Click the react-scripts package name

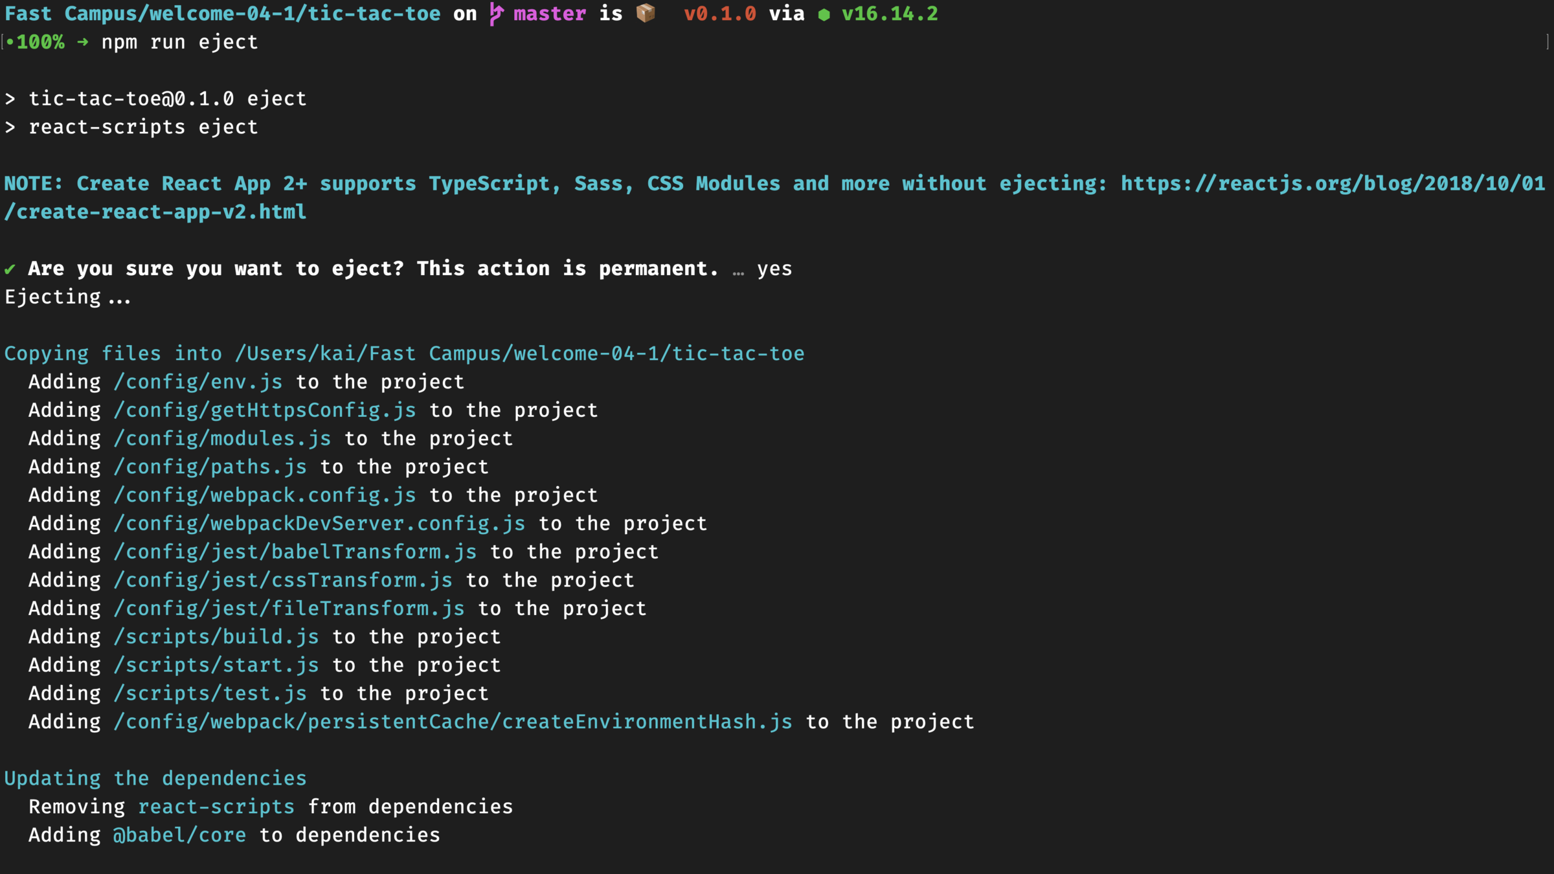click(x=216, y=807)
